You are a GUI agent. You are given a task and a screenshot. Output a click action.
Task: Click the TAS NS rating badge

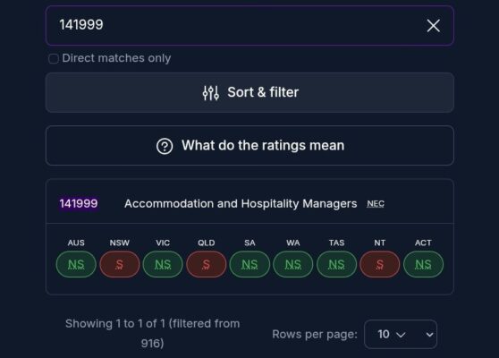(x=337, y=264)
